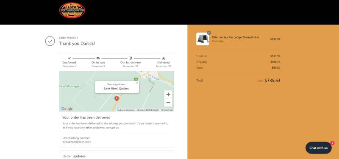Screen dimensions: 339x159
Task: Click the Thank you Danick! heading
Action: tap(77, 44)
